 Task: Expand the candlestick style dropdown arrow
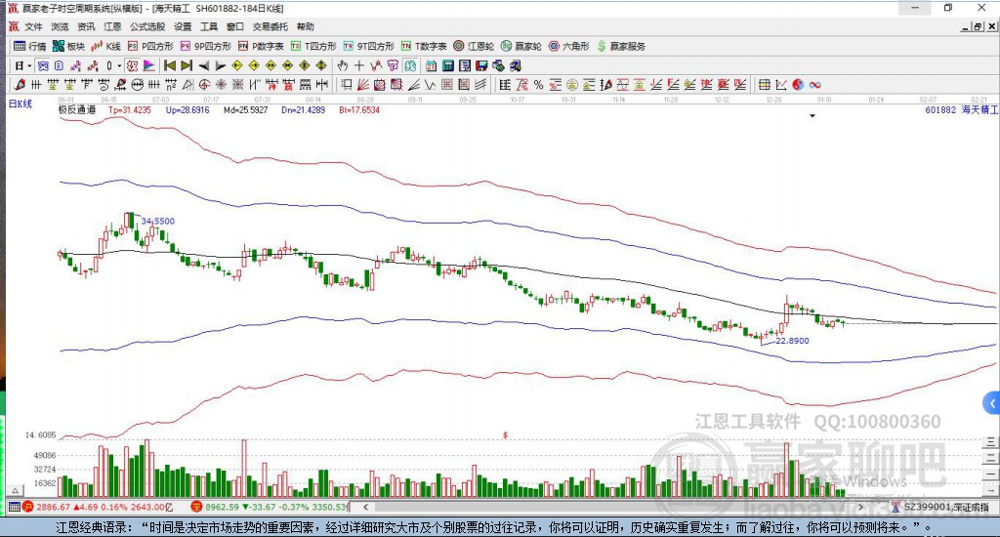119,65
